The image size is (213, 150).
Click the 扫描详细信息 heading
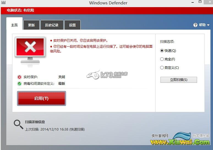35,122
